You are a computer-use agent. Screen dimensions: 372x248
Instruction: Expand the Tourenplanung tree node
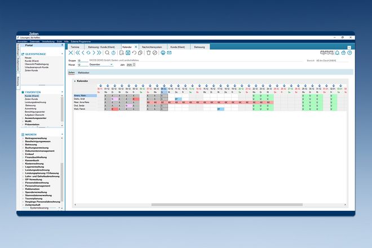(23, 198)
